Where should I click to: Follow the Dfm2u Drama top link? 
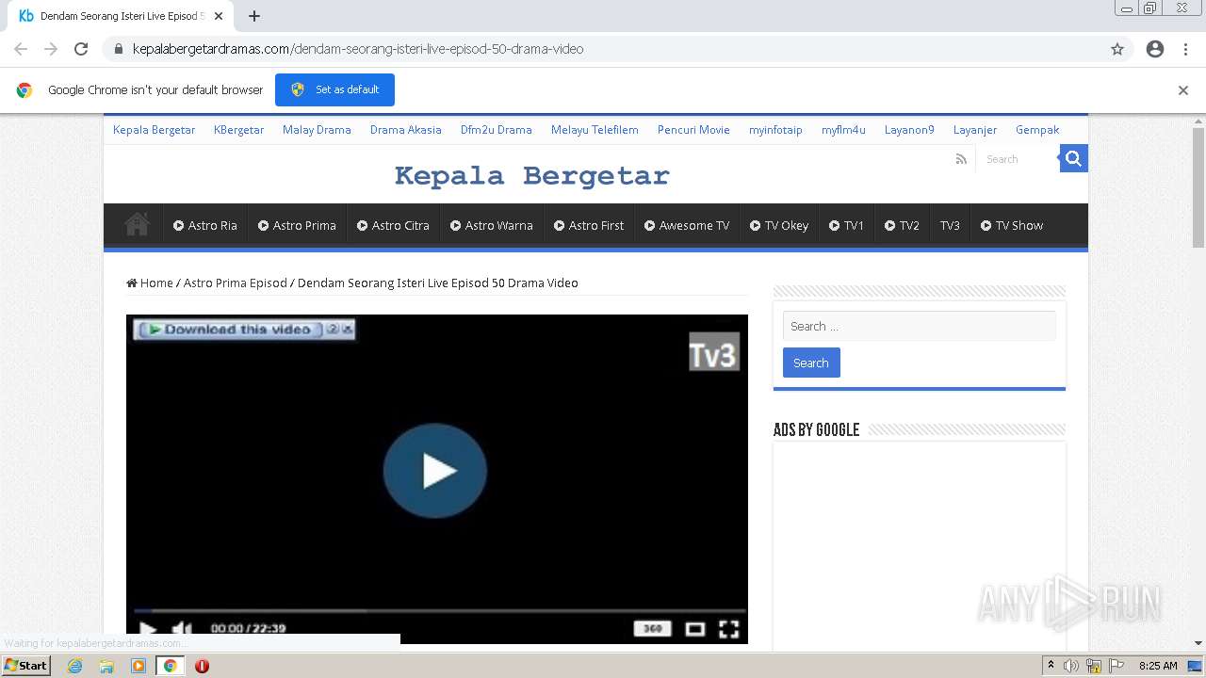(x=497, y=130)
